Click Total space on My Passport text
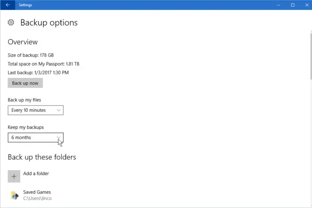 [x=44, y=64]
